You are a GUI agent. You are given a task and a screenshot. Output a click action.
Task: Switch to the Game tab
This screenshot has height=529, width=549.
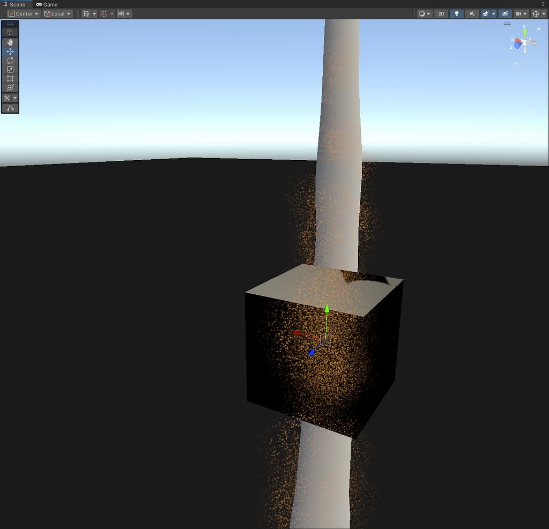click(x=47, y=4)
